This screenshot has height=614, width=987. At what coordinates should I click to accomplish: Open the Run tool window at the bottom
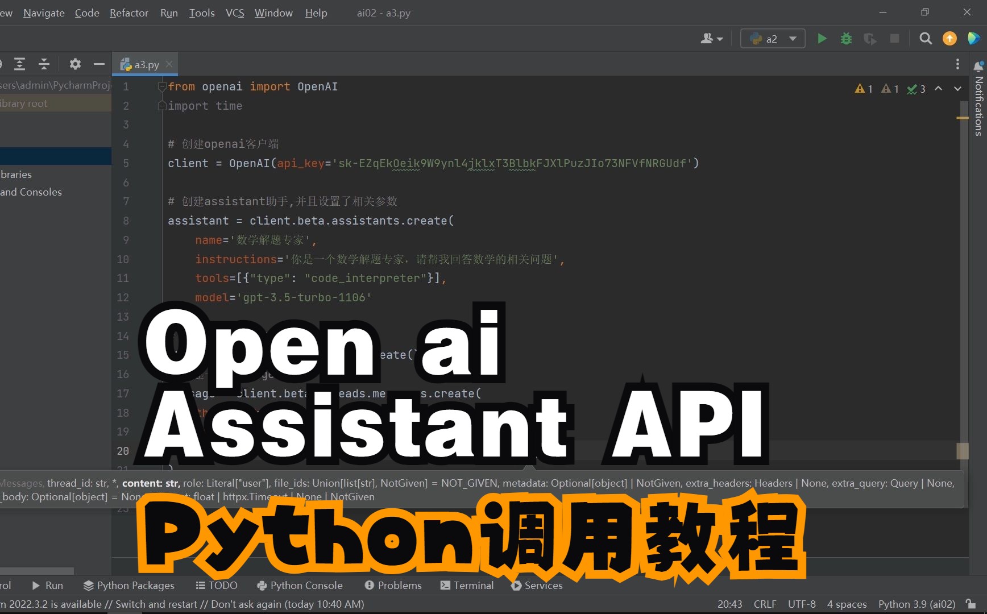(47, 585)
